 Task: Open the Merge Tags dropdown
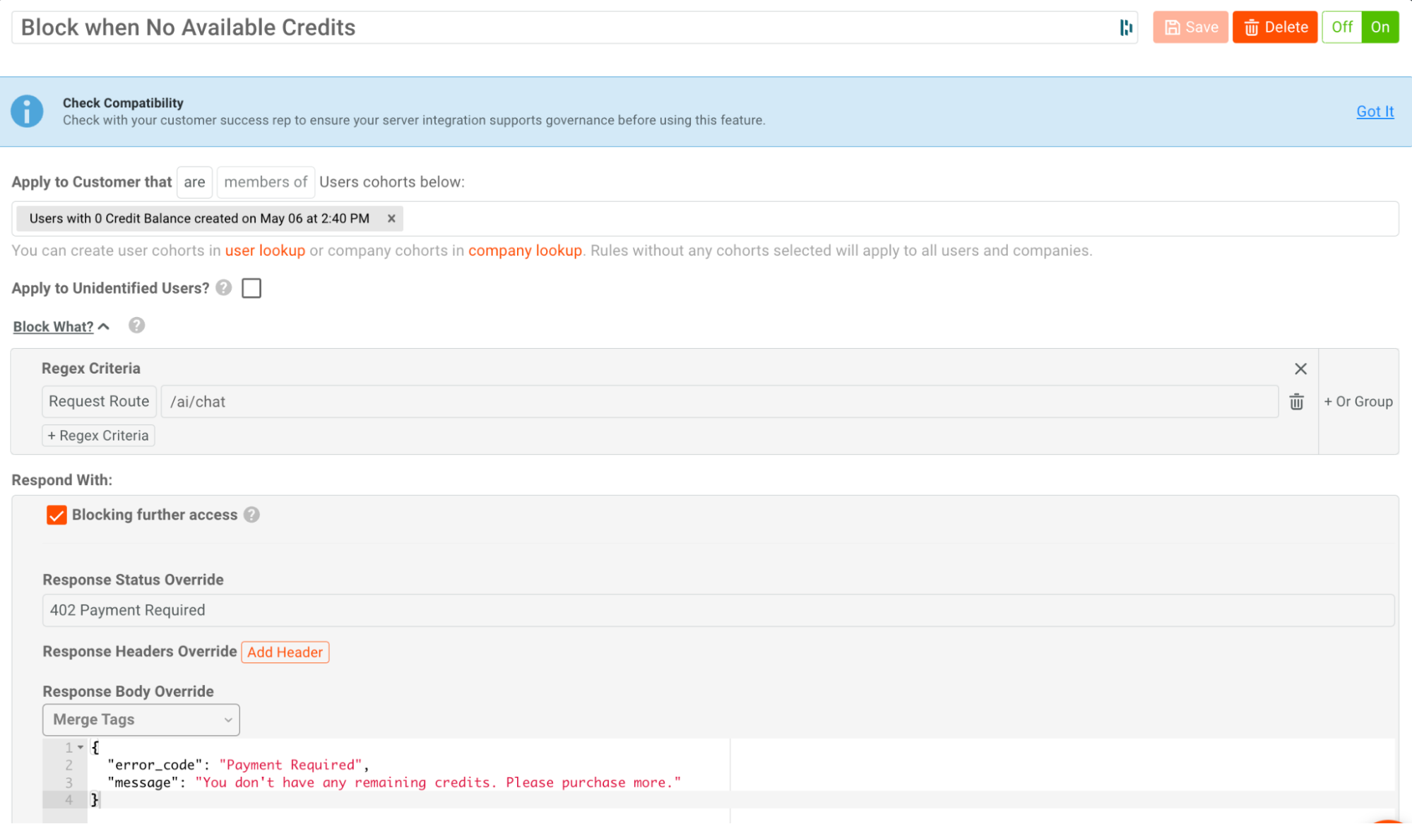141,719
